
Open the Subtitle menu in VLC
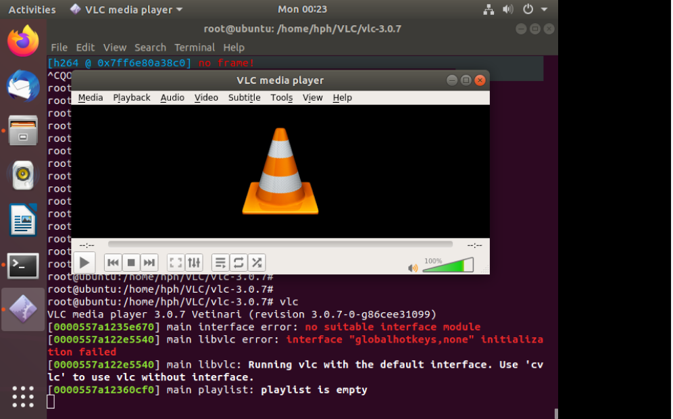(x=244, y=98)
